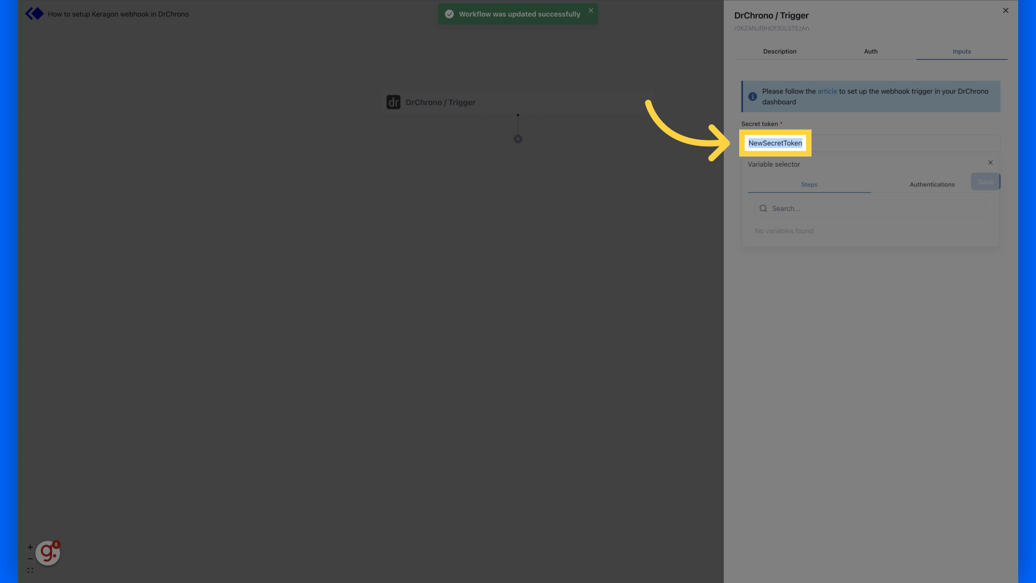Open the Description tab
This screenshot has height=583, width=1036.
(779, 51)
